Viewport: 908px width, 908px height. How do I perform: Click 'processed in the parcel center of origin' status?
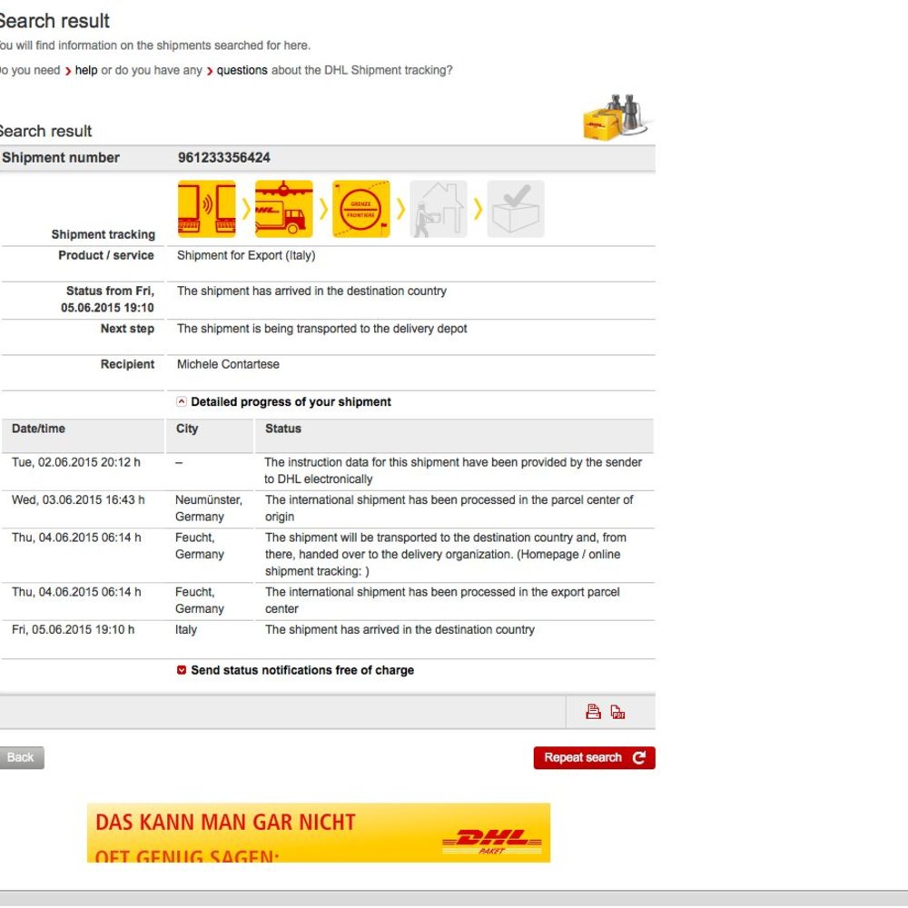(x=449, y=508)
